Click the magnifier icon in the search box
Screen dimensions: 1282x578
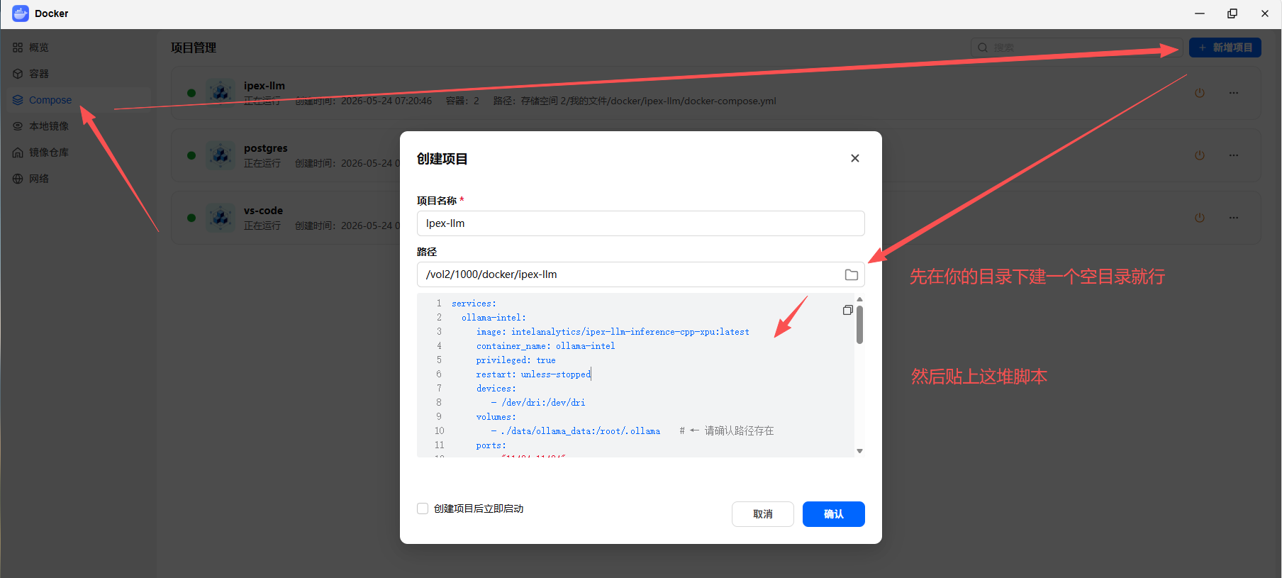pos(983,48)
